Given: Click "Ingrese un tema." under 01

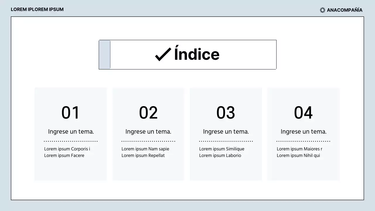Looking at the screenshot, I should (71, 132).
